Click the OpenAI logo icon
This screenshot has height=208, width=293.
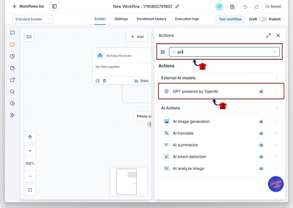167,91
